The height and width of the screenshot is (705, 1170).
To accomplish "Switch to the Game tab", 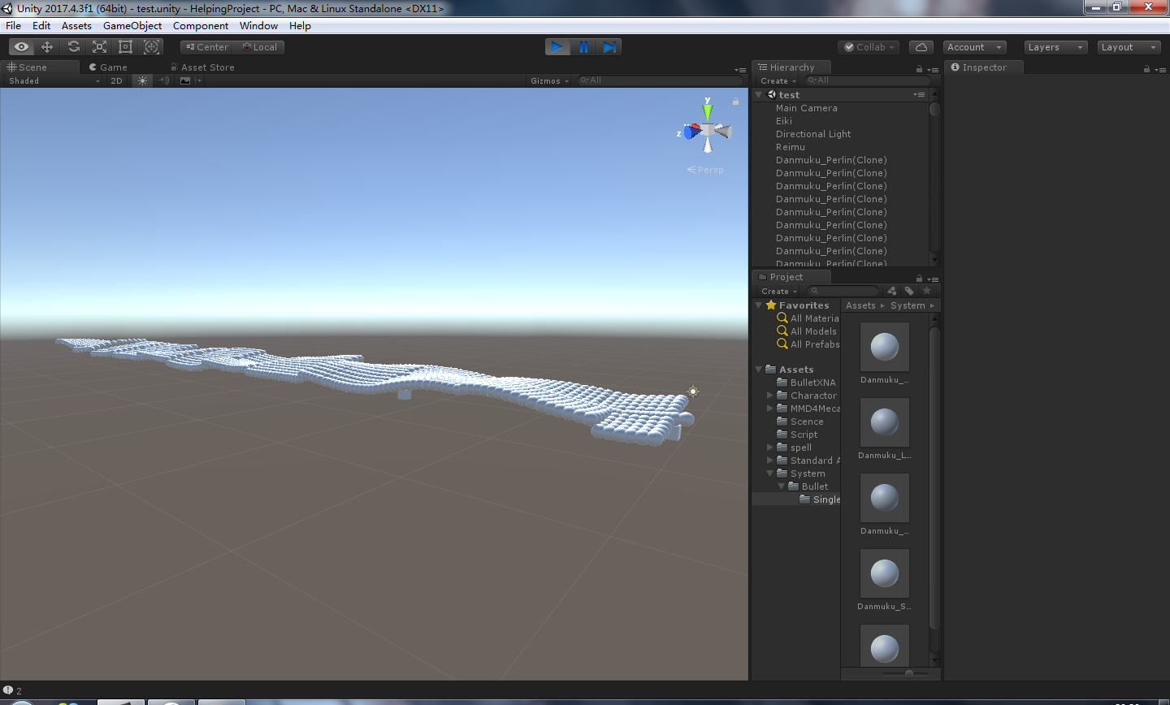I will point(109,67).
